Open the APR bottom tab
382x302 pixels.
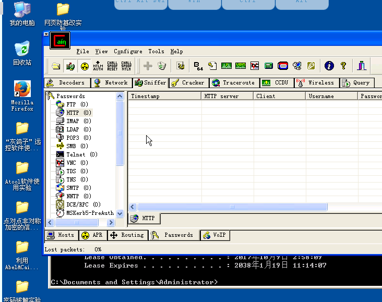click(93, 235)
